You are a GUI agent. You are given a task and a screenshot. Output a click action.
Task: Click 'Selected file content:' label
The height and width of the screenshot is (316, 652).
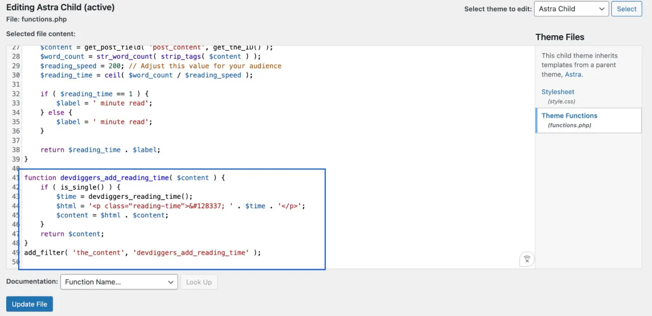pos(41,34)
